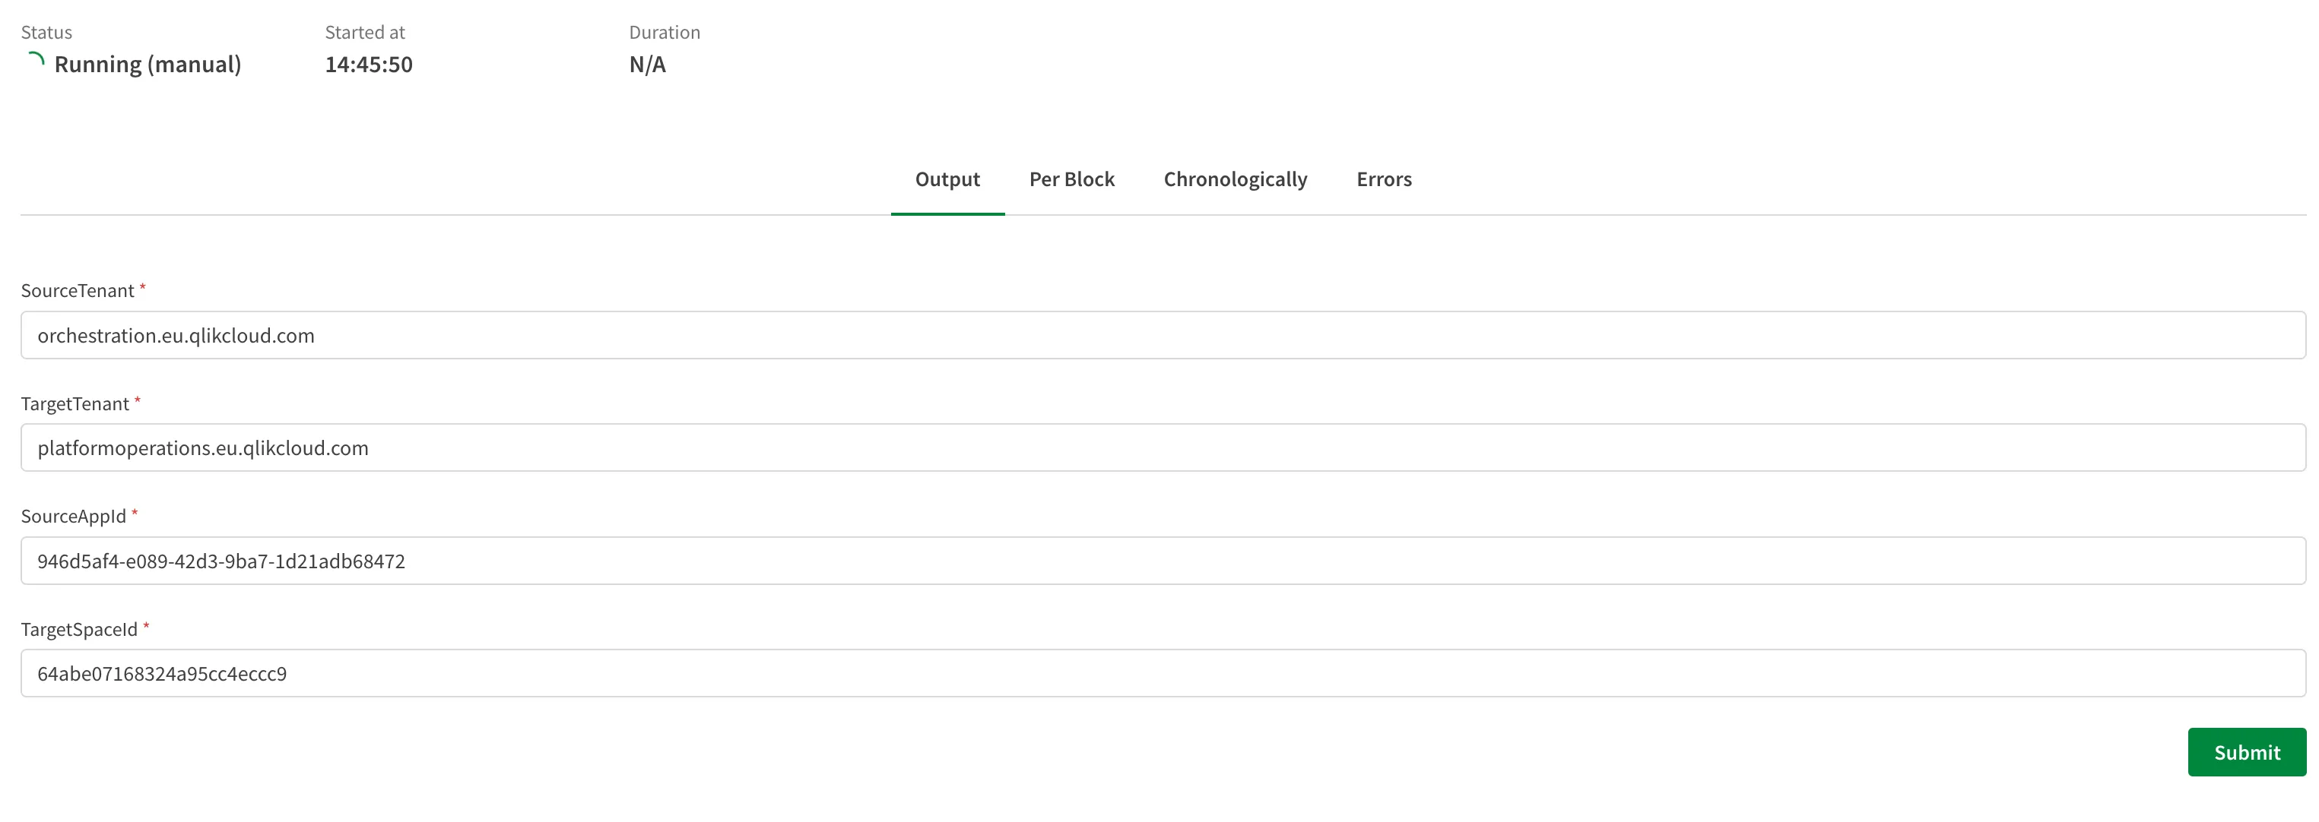
Task: Click the SourceAppId field label
Action: click(x=74, y=517)
